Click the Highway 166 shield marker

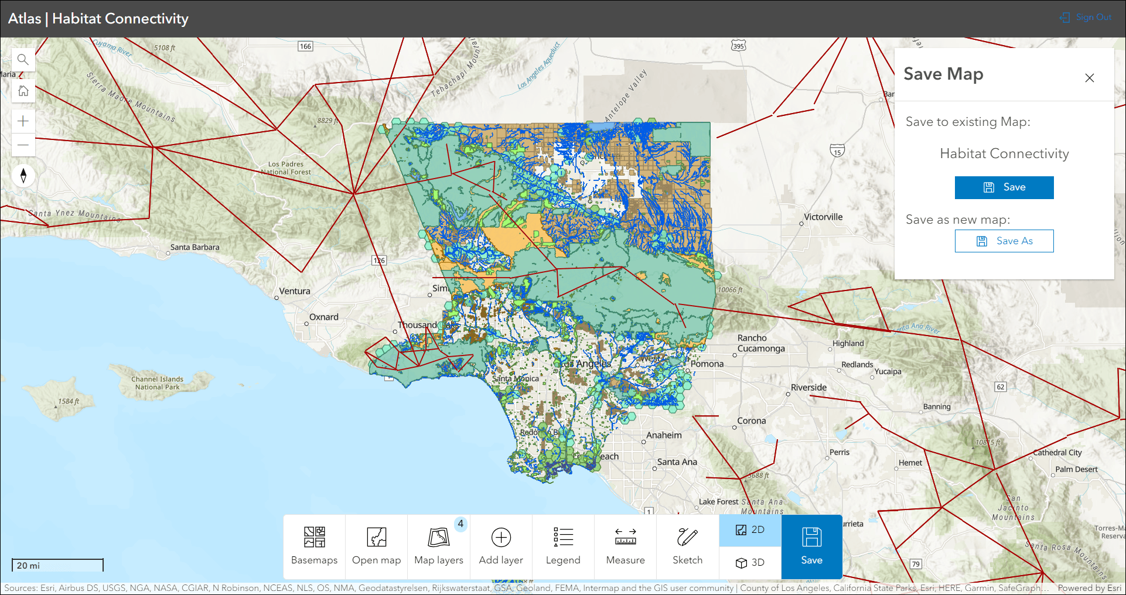305,46
